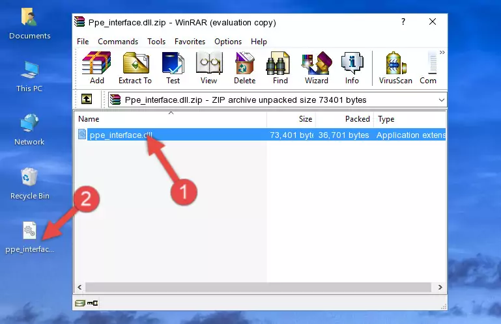This screenshot has height=324, width=501.
Task: Expand hidden toolbar items chevron
Action: click(x=442, y=52)
